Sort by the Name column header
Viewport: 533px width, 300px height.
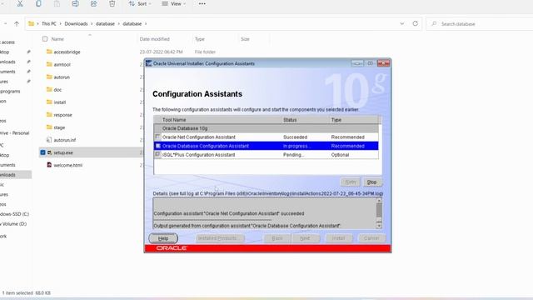(57, 39)
